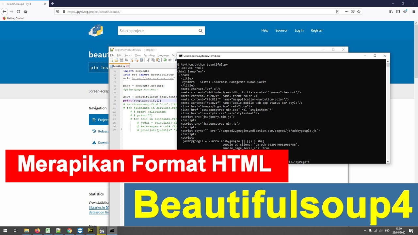418x235 pixels.
Task: Open File Explorer from taskbar
Action: pyautogui.click(x=26, y=230)
